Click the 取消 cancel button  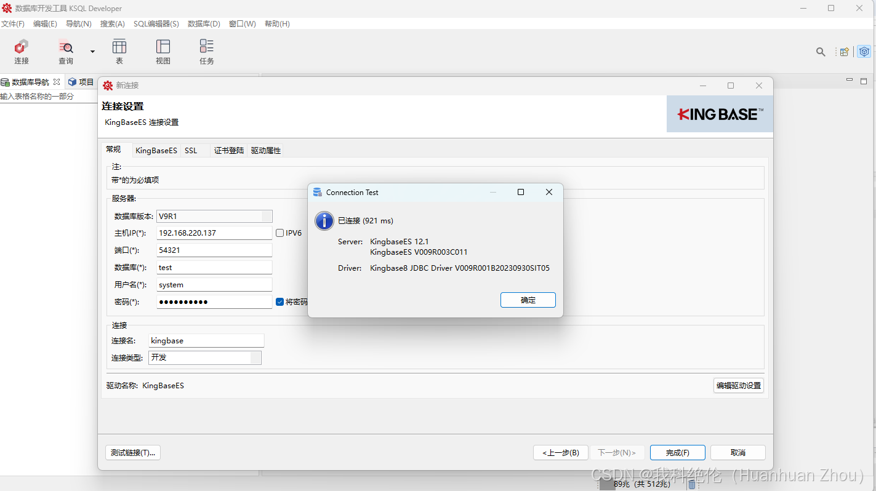coord(738,453)
